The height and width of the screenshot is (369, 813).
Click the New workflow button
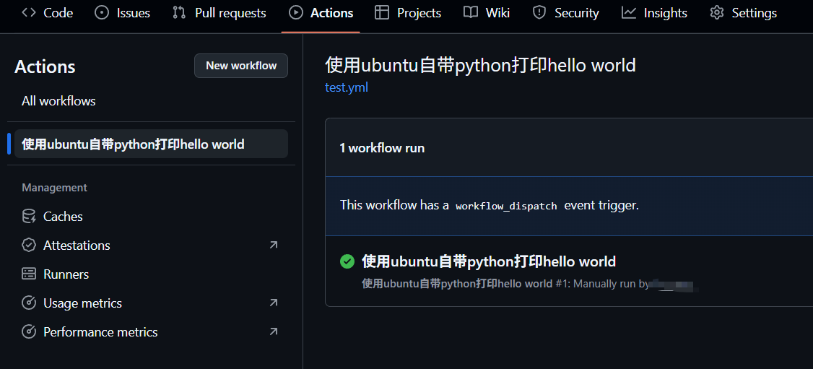tap(241, 66)
